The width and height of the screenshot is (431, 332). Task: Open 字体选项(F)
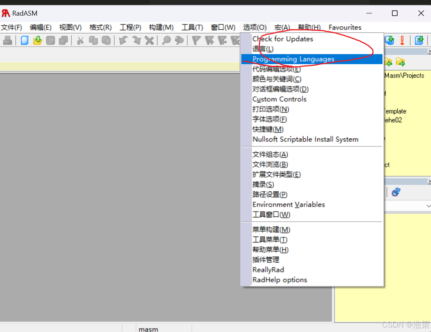coord(312,119)
